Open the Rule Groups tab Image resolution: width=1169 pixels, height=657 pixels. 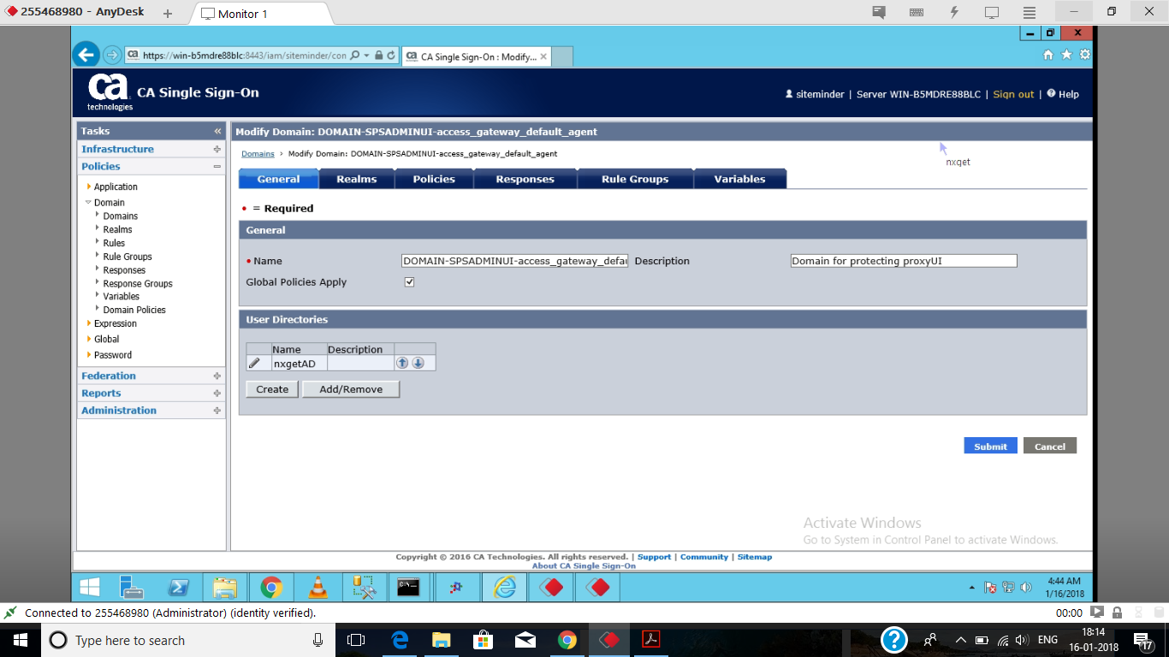[635, 178]
